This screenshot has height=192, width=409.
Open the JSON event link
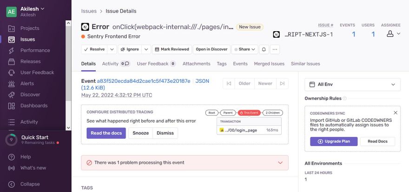[x=202, y=81]
